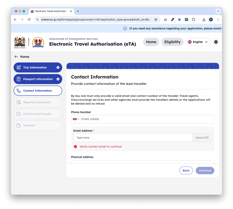Image resolution: width=233 pixels, height=209 pixels.
Task: Go to Home in the header
Action: [x=151, y=42]
